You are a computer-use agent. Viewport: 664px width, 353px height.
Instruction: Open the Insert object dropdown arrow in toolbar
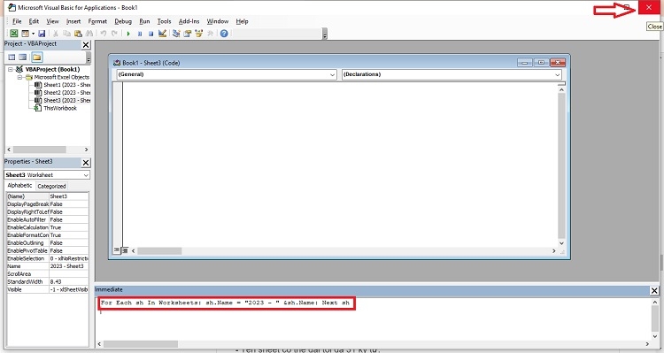tap(33, 34)
